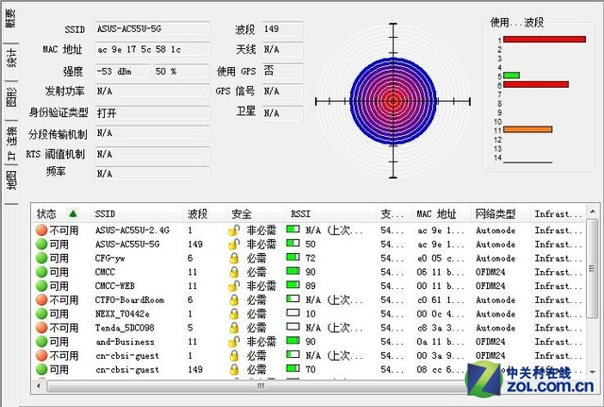This screenshot has width=604, height=407.
Task: Click the MAC 地址 field at the top
Action: tap(153, 49)
